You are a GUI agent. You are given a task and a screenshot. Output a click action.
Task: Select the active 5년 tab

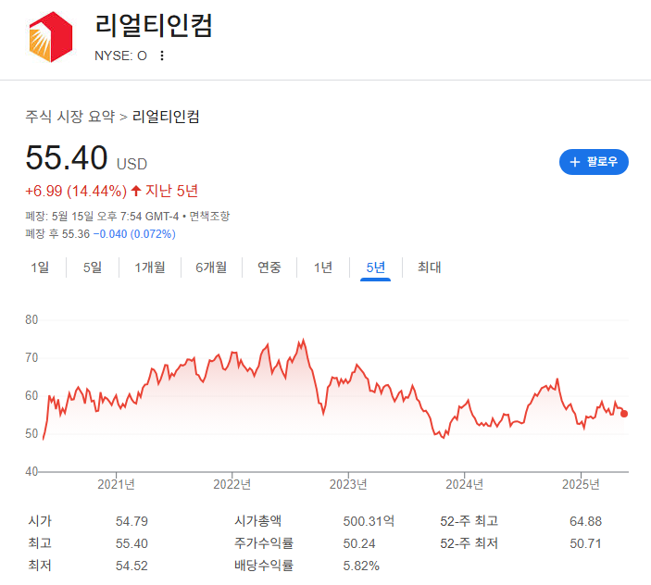point(375,268)
